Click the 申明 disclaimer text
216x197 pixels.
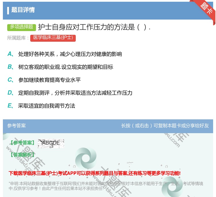(x=106, y=186)
